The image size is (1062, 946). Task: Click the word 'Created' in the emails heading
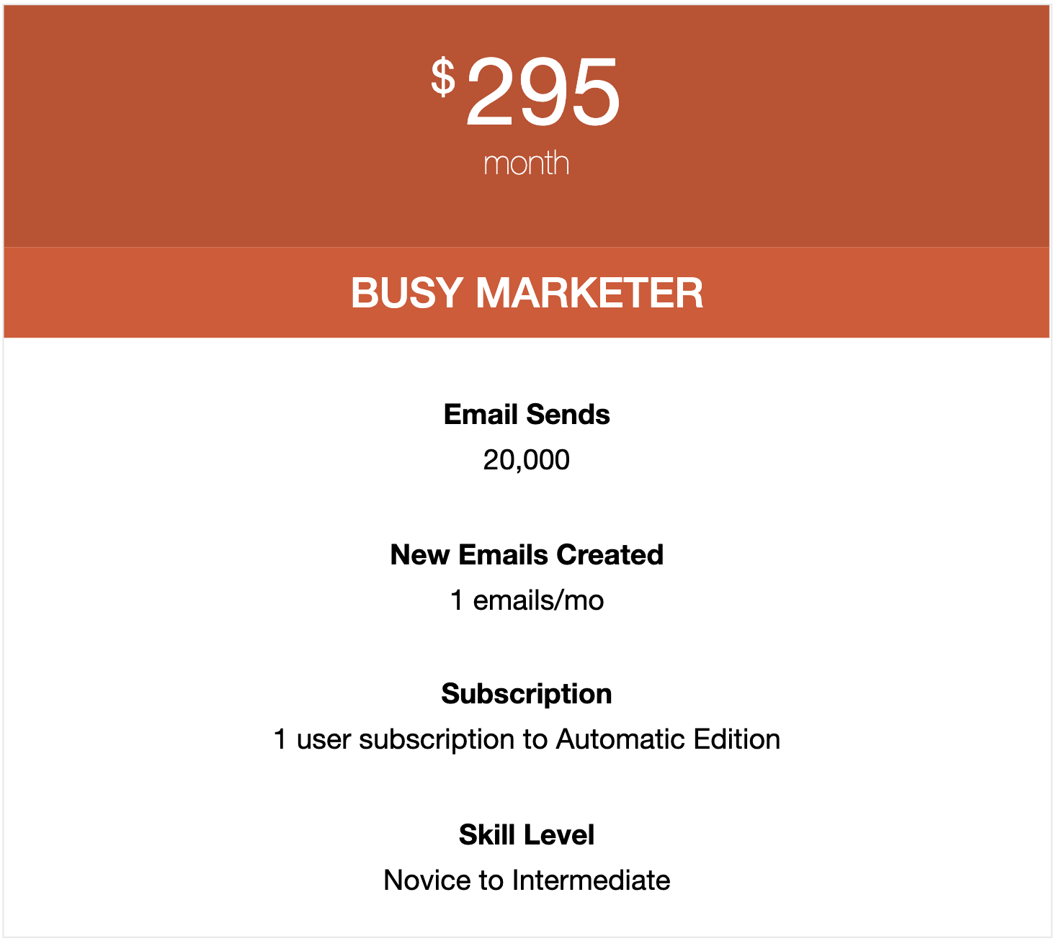[x=610, y=555]
